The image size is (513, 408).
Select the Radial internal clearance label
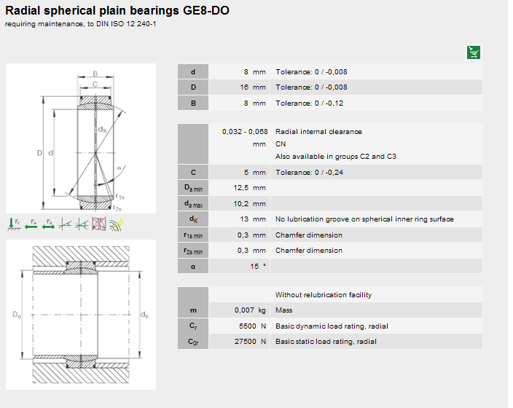click(x=318, y=132)
